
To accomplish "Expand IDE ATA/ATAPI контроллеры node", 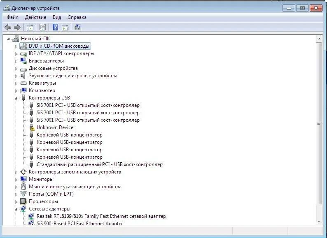I will [16, 54].
